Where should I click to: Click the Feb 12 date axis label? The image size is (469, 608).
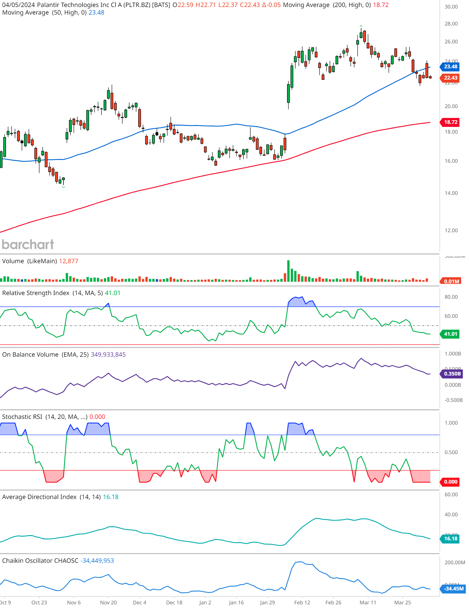tap(302, 603)
